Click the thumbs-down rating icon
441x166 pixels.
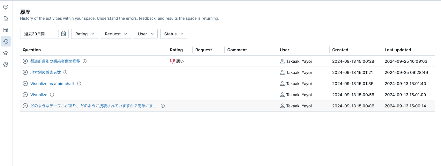(x=172, y=61)
